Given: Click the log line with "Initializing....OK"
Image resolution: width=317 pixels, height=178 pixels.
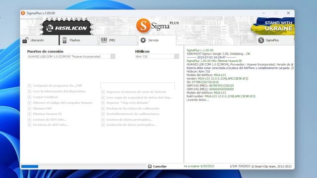Looking at the screenshot, I should pos(218,54).
